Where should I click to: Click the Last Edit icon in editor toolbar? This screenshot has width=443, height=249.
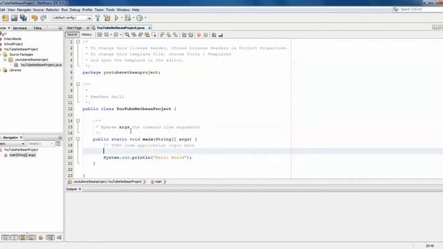click(100, 35)
